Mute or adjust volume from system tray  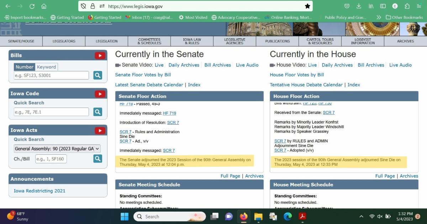coord(380,217)
